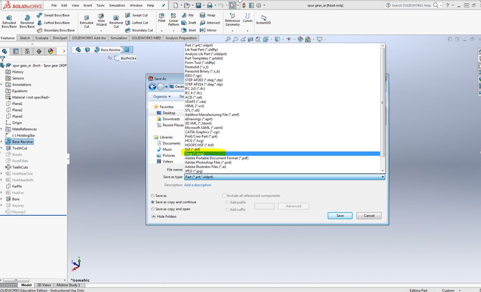This screenshot has height=292, width=481.
Task: Expand the MateReferences tree node
Action: pos(2,129)
